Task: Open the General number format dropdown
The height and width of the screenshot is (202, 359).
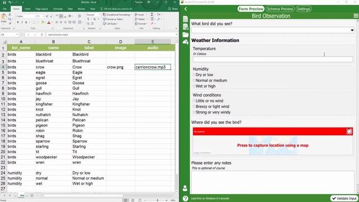Action: tap(99, 15)
